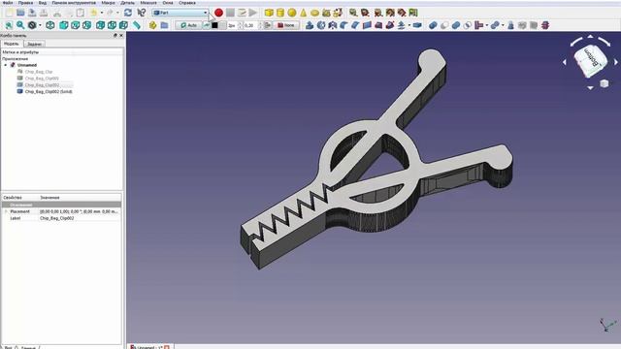
Task: Click the Extrude tool icon
Action: click(310, 25)
